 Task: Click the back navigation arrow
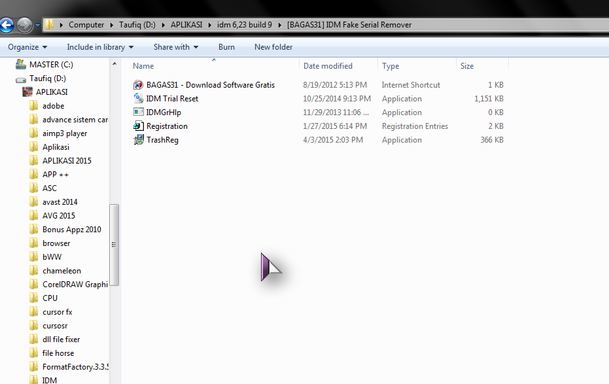coord(8,24)
